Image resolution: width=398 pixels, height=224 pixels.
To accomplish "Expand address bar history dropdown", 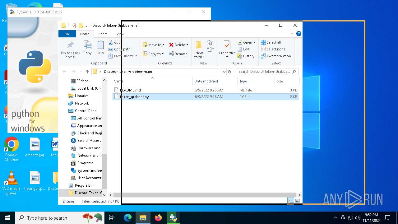I will click(x=224, y=72).
